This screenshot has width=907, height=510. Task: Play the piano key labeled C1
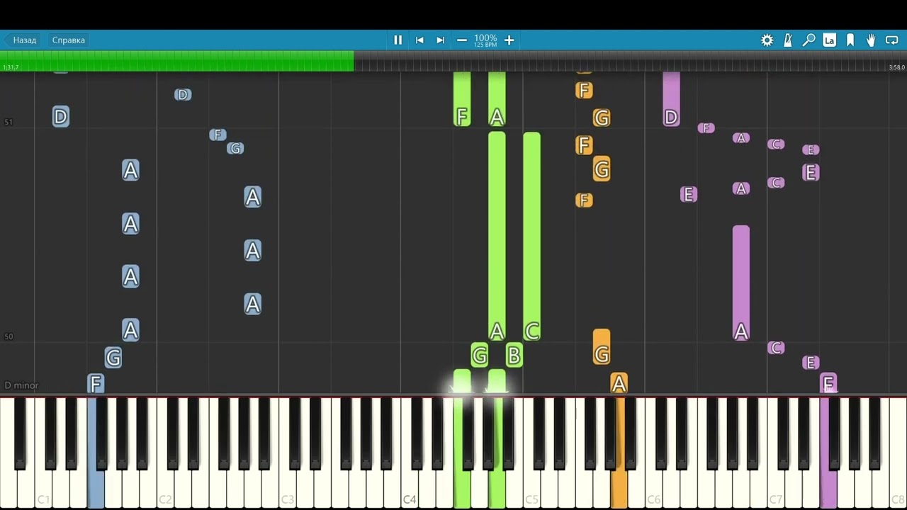tap(43, 489)
